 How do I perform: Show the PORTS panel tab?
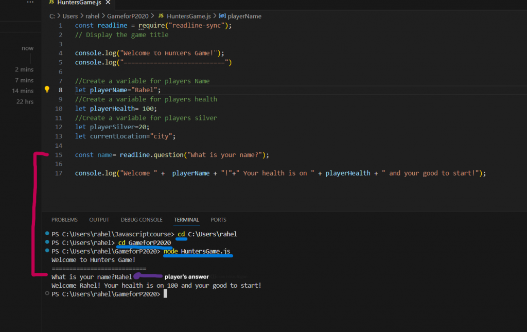point(218,220)
